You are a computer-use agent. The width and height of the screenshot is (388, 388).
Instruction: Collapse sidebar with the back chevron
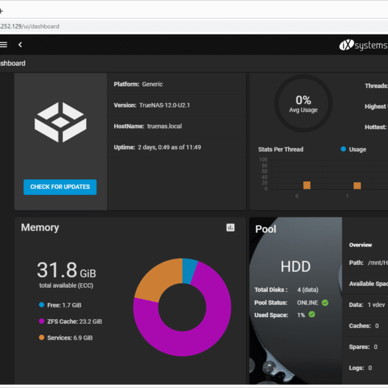pyautogui.click(x=21, y=45)
